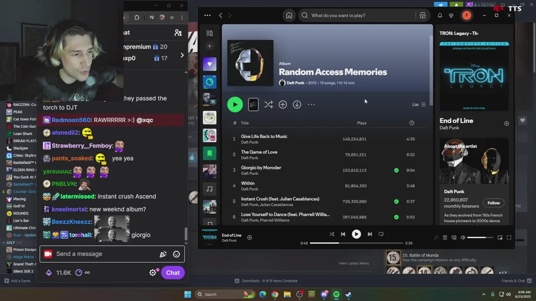Open chat community members icon
This screenshot has width=536, height=301.
click(178, 33)
